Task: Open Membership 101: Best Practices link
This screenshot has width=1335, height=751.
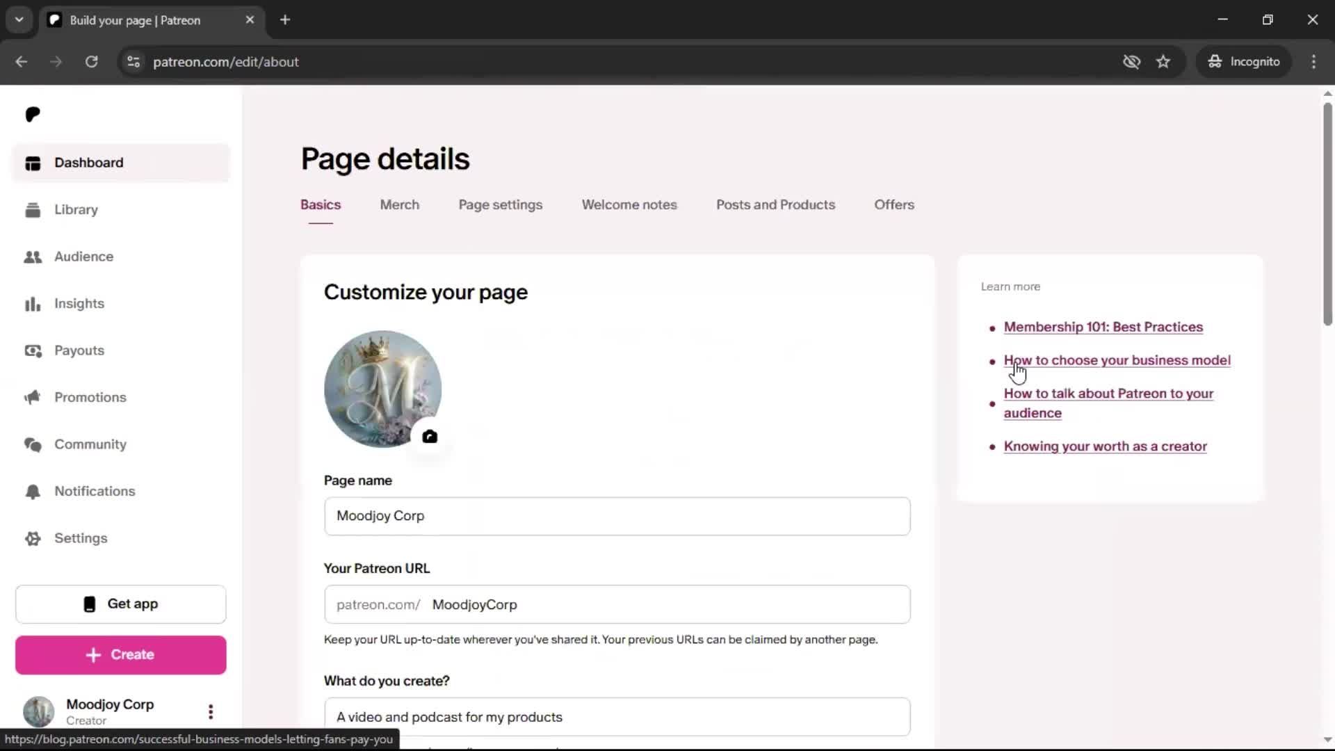Action: [1103, 327]
